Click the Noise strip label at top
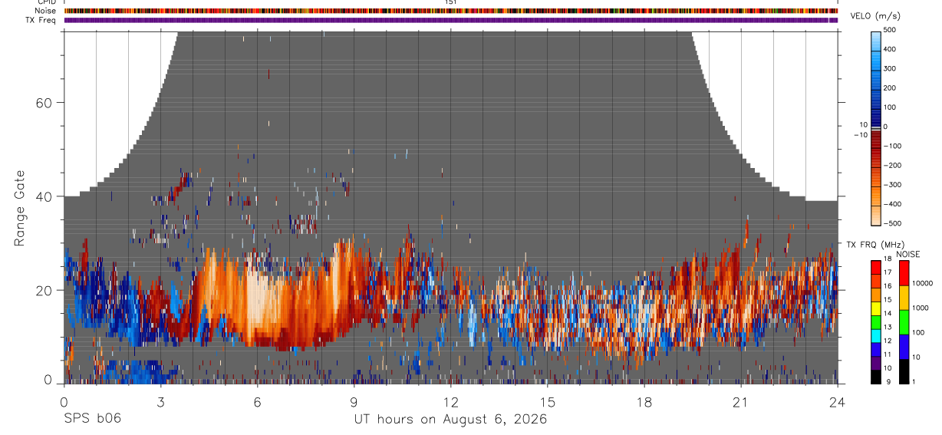The image size is (942, 435). (x=45, y=11)
